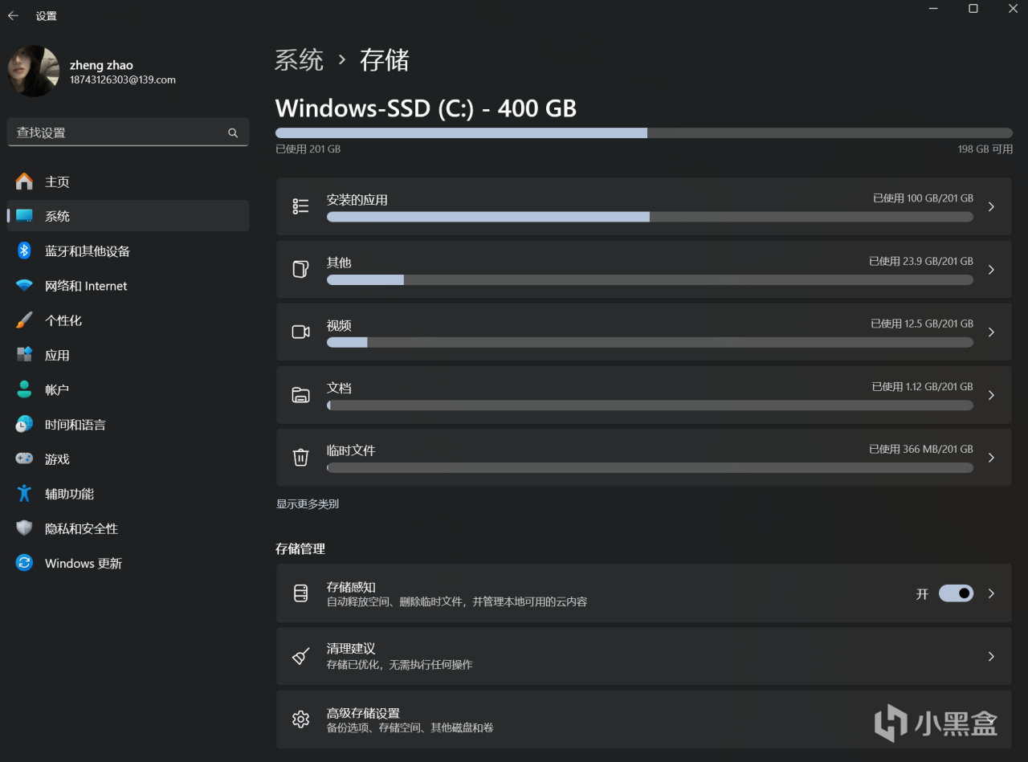Viewport: 1028px width, 762px height.
Task: Click 198 GB 可用 text
Action: [985, 149]
